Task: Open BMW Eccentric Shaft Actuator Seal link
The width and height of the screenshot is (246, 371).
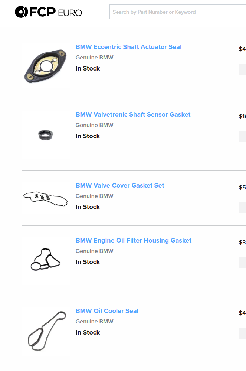Action: 128,47
